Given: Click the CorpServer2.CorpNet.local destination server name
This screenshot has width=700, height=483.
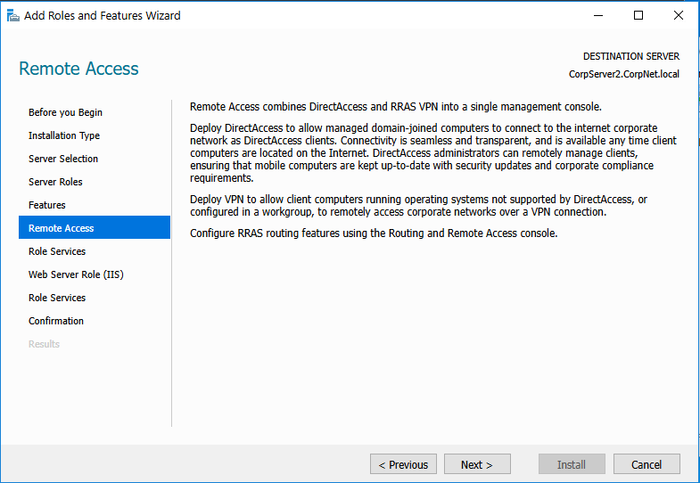Looking at the screenshot, I should pos(623,74).
